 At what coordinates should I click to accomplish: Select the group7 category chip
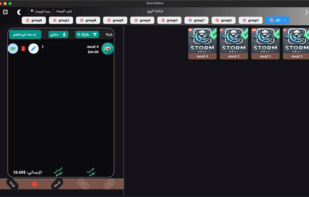point(196,20)
